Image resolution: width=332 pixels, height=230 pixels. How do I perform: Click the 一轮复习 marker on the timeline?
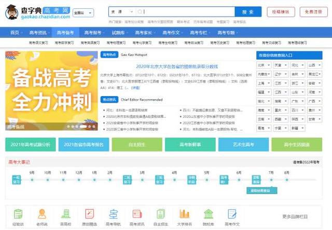coord(16,180)
